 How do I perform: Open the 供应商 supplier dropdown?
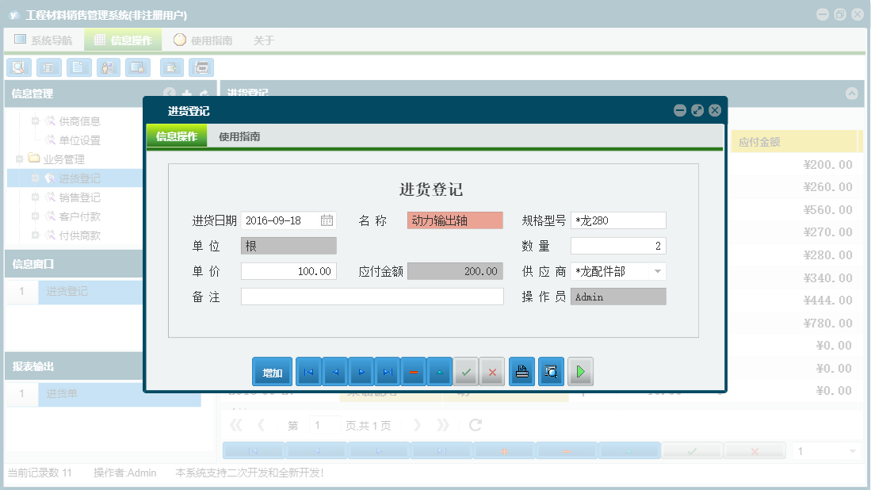point(659,271)
